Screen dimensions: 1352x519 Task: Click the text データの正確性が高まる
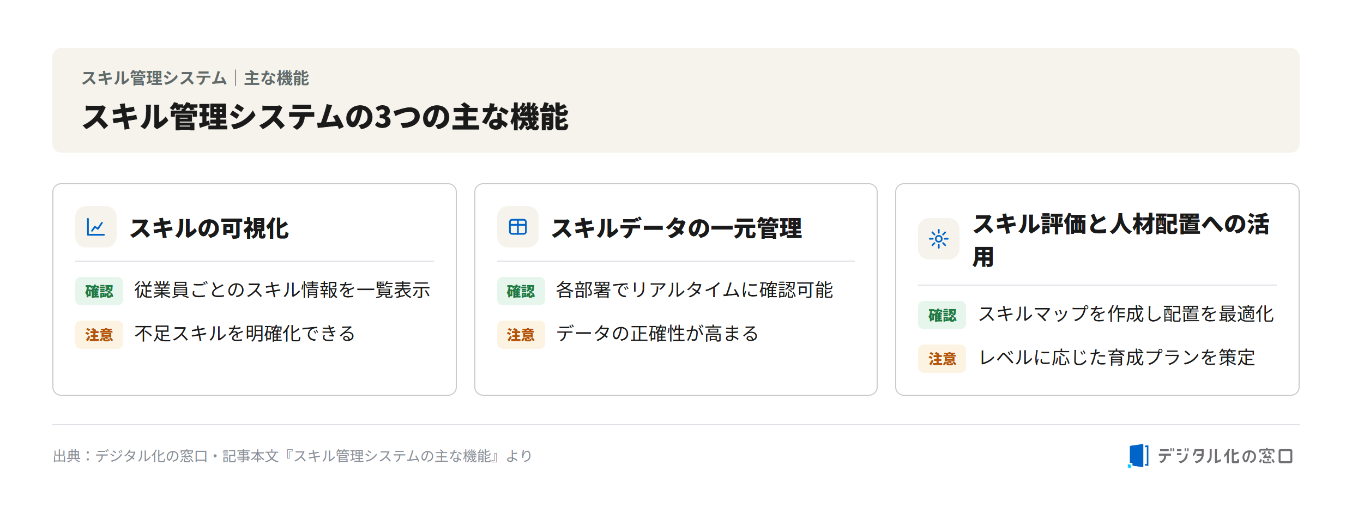coord(657,333)
